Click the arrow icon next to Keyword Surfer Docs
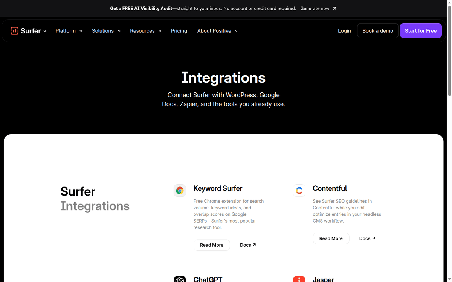This screenshot has height=282, width=452. click(254, 245)
